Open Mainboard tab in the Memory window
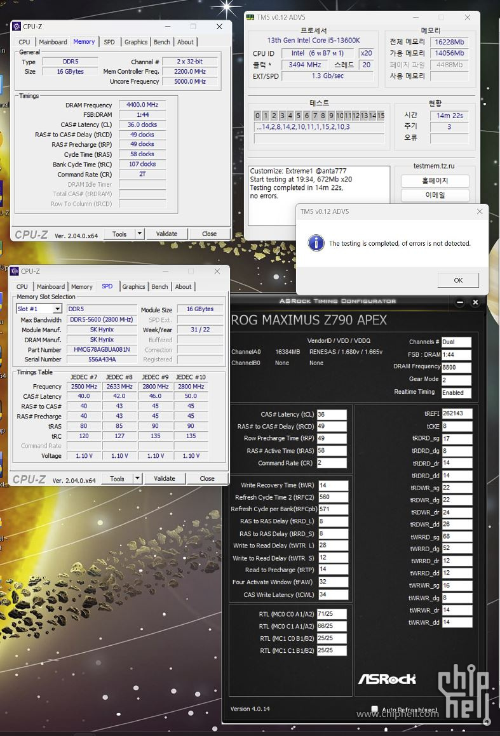 pos(53,43)
